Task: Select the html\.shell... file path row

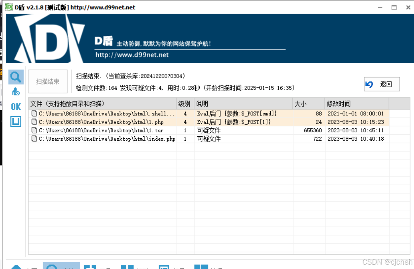Action: (x=107, y=114)
